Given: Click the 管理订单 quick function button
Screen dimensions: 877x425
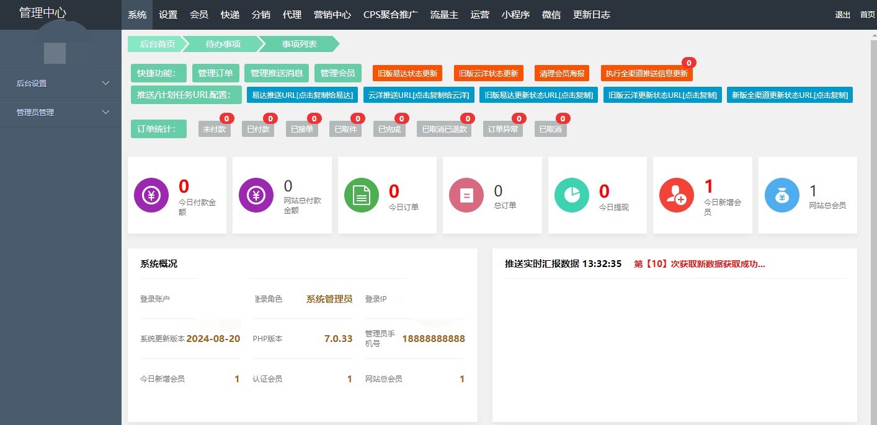Looking at the screenshot, I should click(x=215, y=73).
